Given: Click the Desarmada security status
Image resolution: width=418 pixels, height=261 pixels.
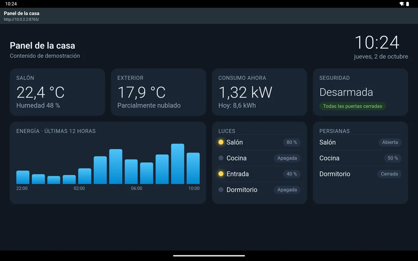Looking at the screenshot, I should pos(346,92).
